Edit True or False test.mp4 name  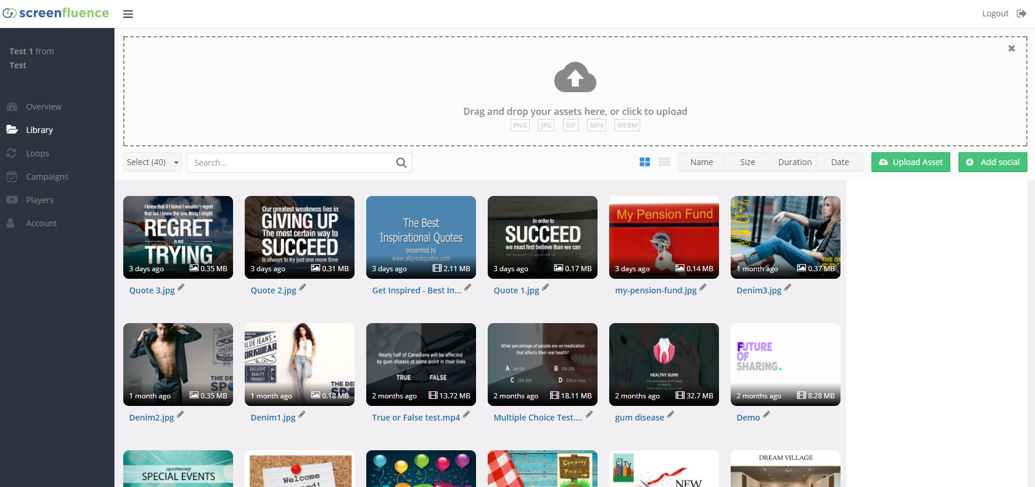(466, 414)
